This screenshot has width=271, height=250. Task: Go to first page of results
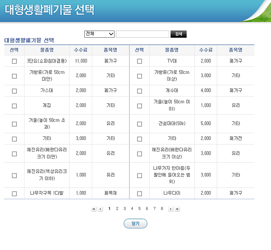[94, 209]
